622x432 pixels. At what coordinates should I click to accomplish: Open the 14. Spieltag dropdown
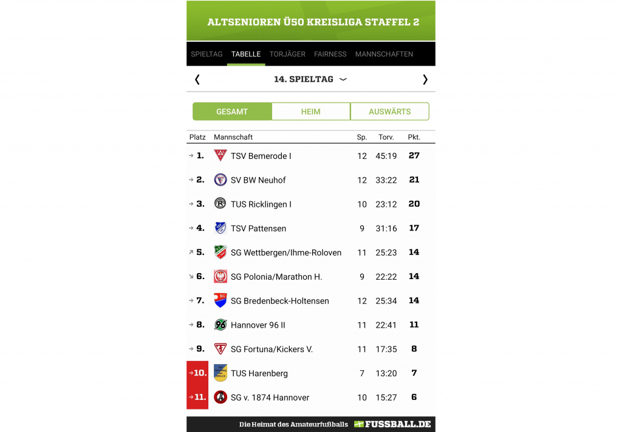coord(310,79)
